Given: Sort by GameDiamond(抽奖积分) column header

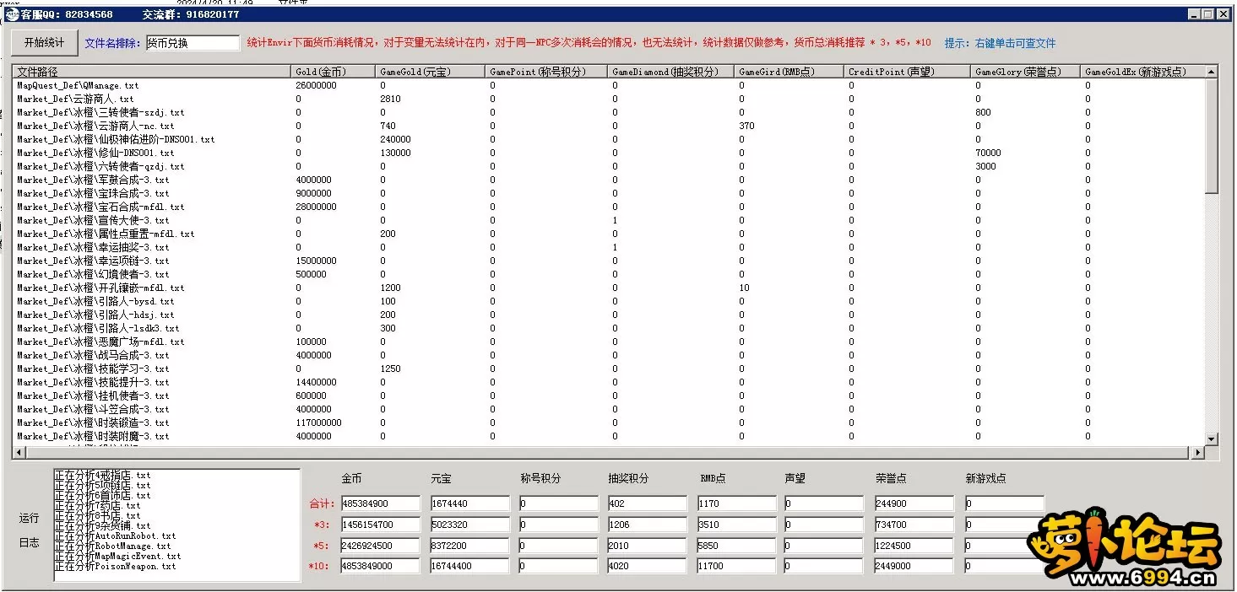Looking at the screenshot, I should click(x=671, y=73).
